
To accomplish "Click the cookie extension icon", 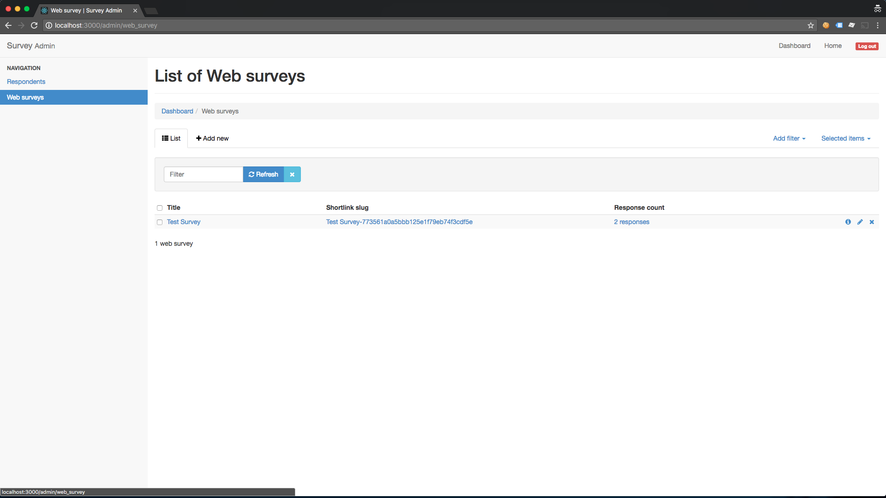I will [x=826, y=25].
